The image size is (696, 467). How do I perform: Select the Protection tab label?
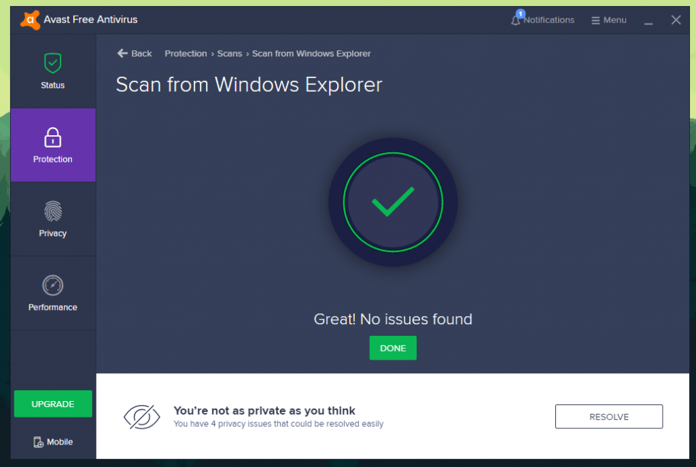[x=53, y=159]
